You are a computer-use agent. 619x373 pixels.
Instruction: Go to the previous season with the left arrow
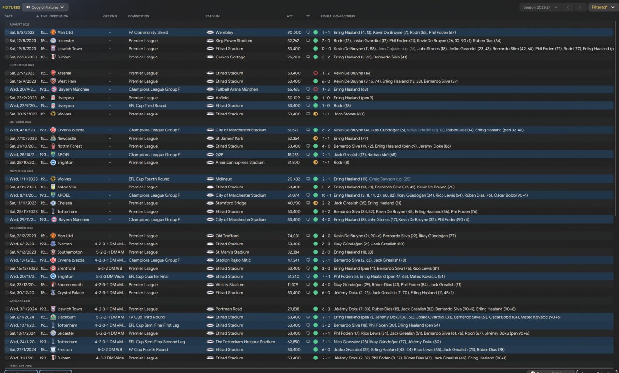pos(568,7)
